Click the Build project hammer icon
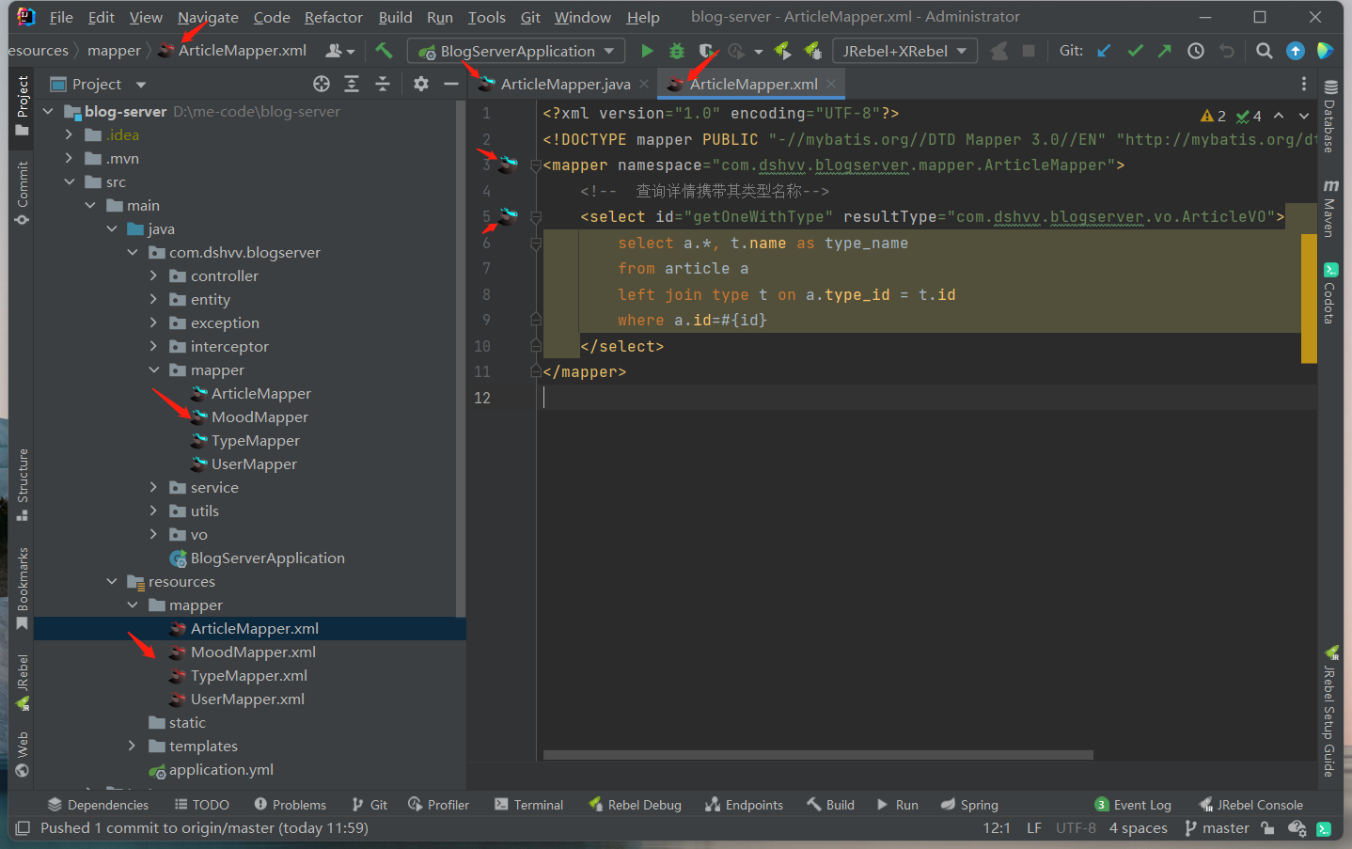 (384, 51)
